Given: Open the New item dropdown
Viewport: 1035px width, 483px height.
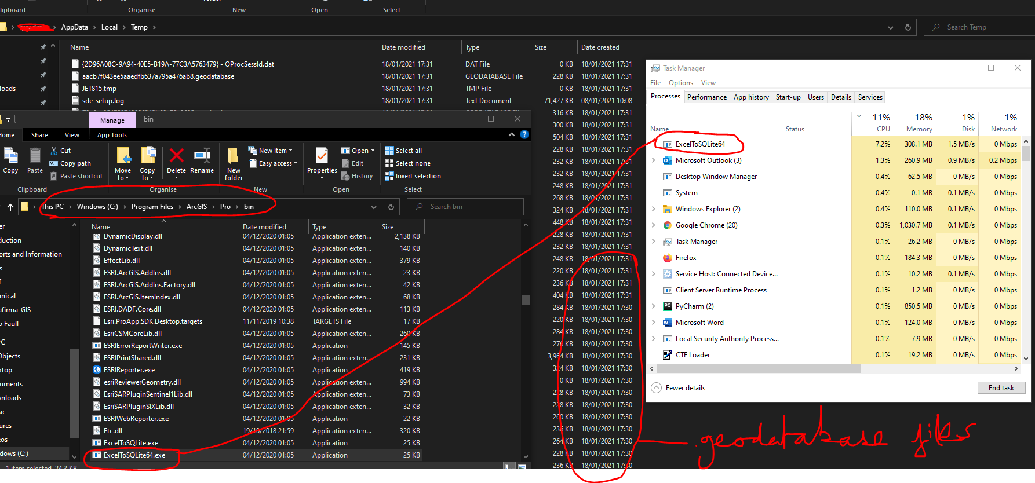Looking at the screenshot, I should point(271,151).
